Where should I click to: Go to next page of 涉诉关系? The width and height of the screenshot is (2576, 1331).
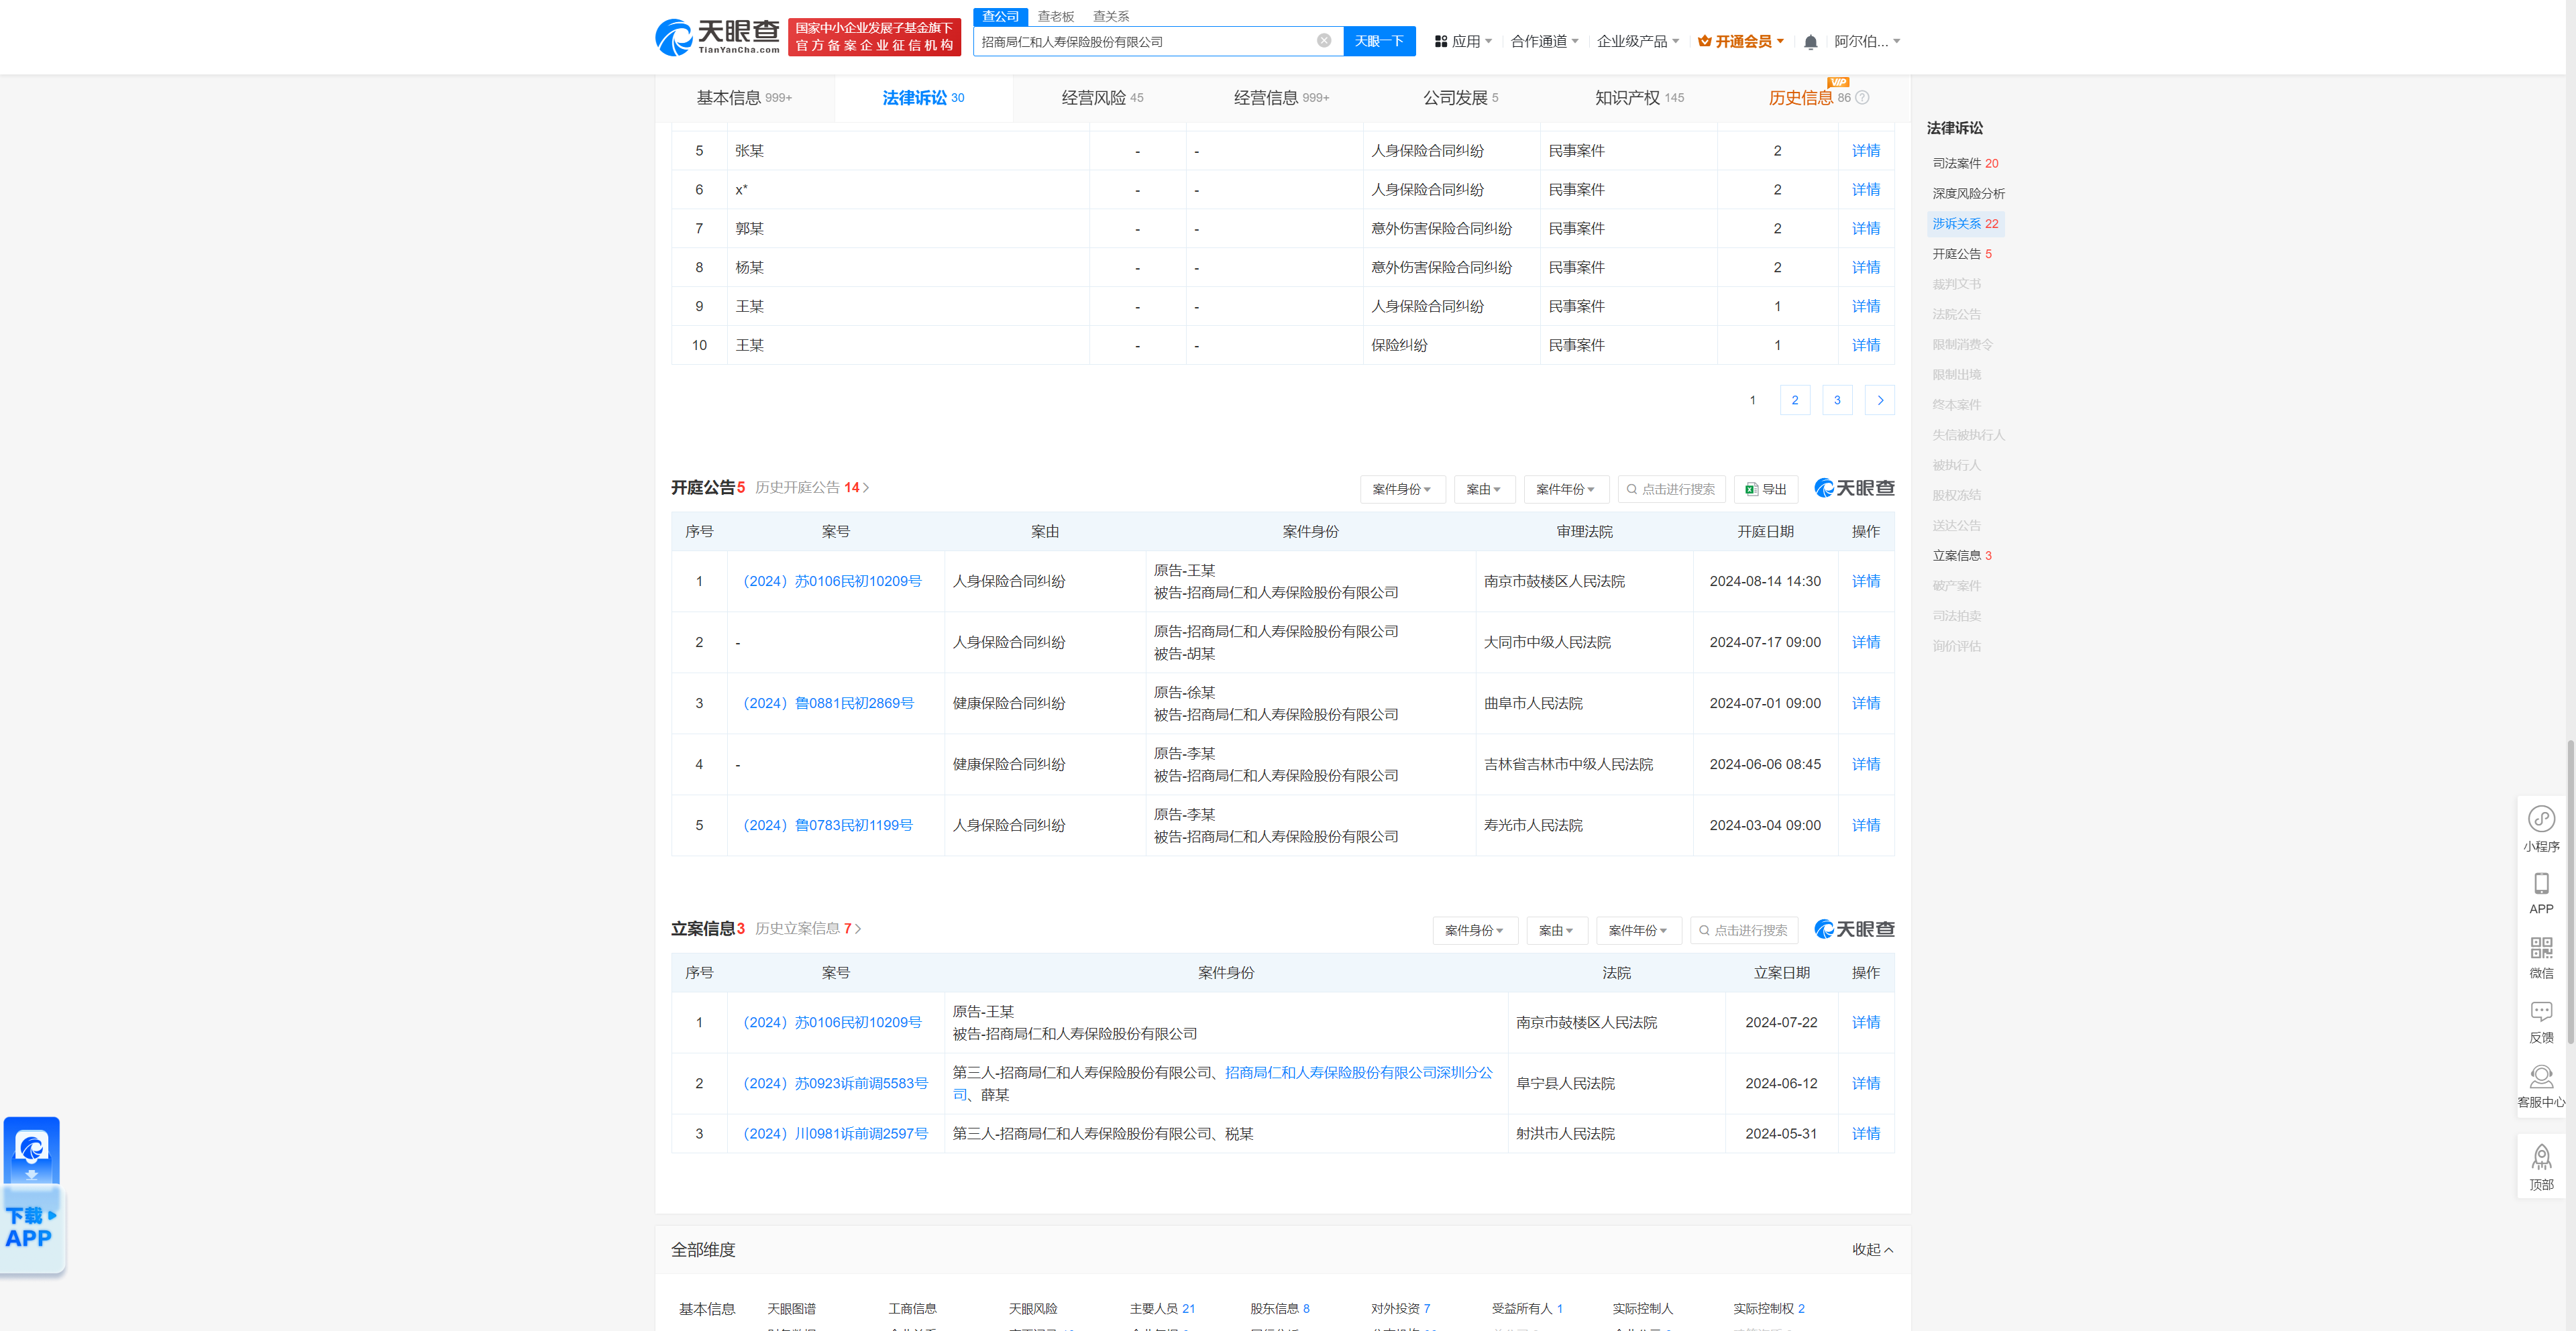(1880, 401)
